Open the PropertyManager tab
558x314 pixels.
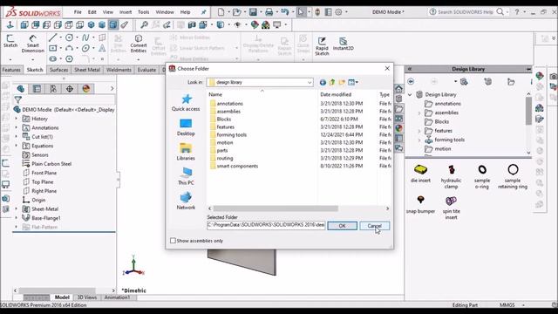(x=37, y=89)
